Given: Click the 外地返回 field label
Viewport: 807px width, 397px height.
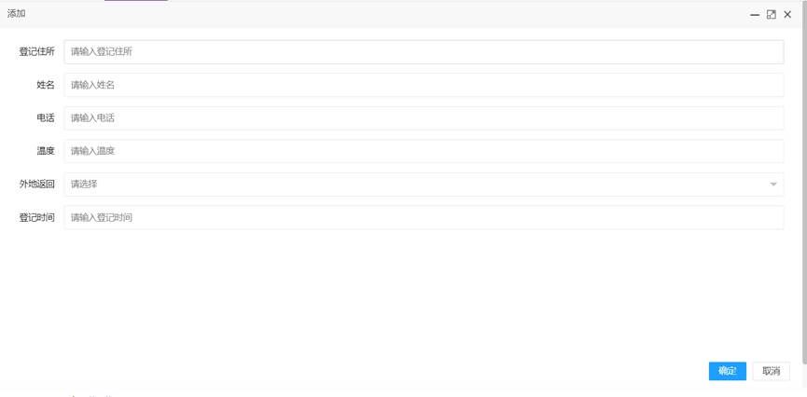Looking at the screenshot, I should tap(37, 185).
